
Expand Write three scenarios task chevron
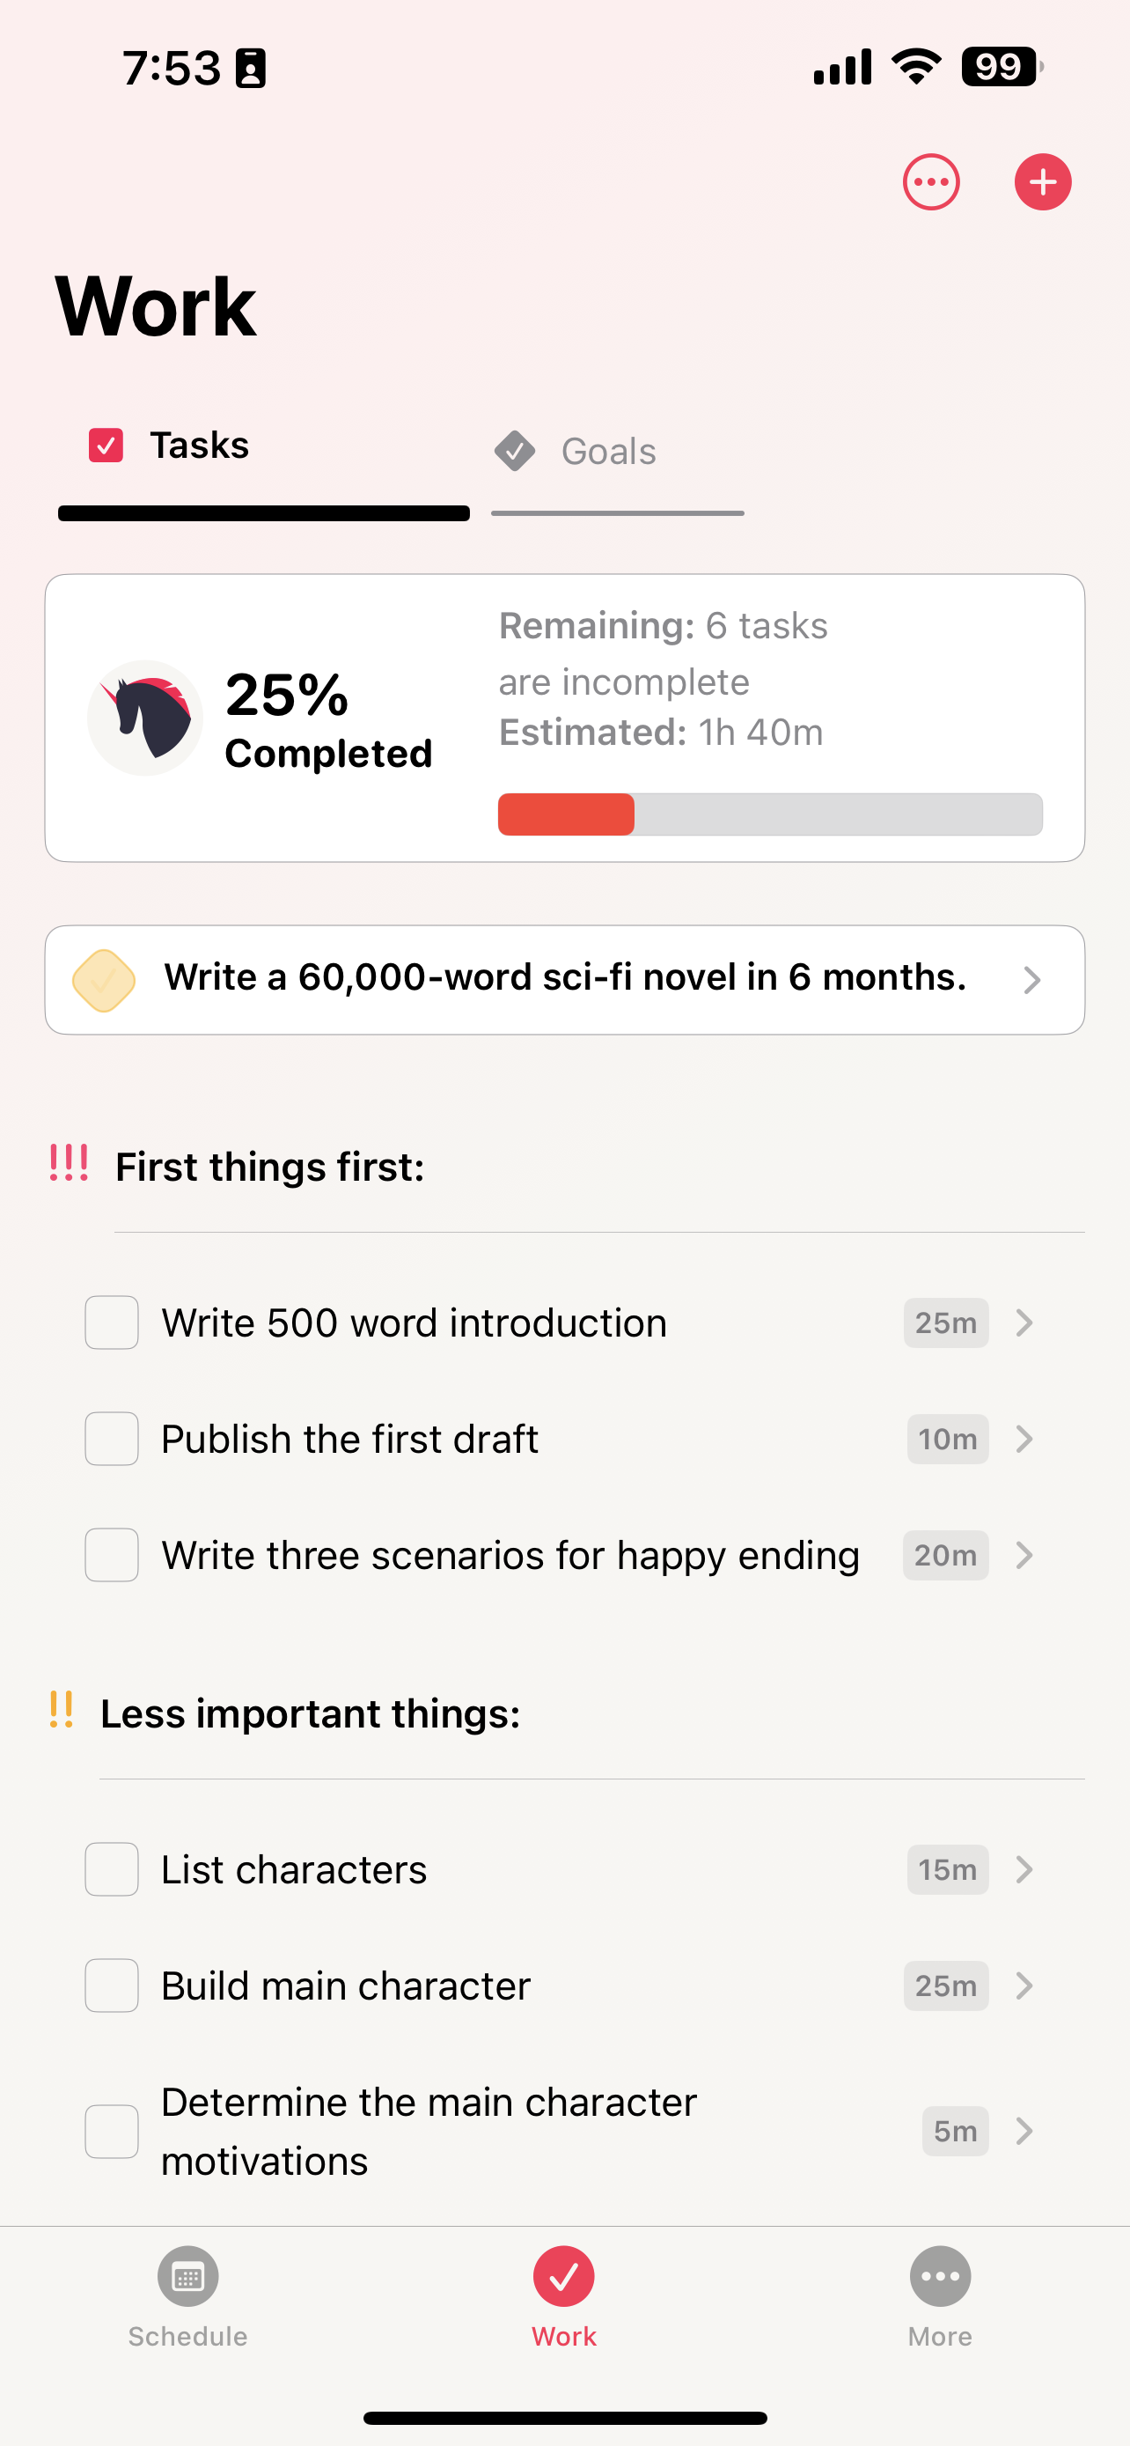(x=1024, y=1555)
